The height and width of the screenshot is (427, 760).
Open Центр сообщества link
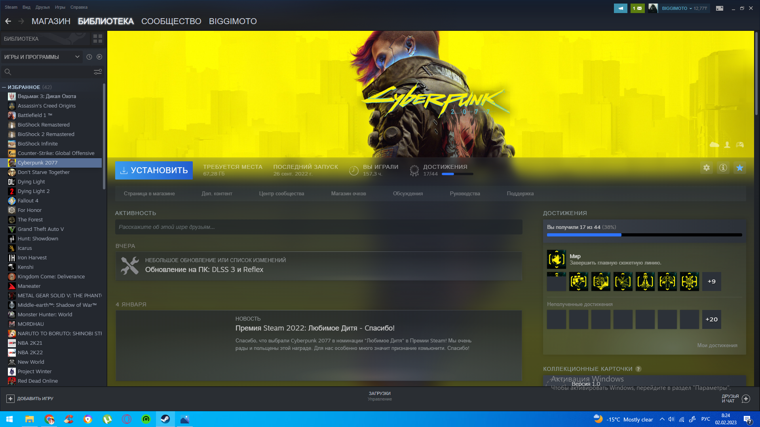click(281, 194)
